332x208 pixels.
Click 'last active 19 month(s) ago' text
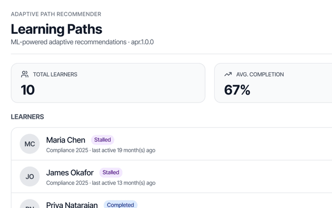(123, 150)
